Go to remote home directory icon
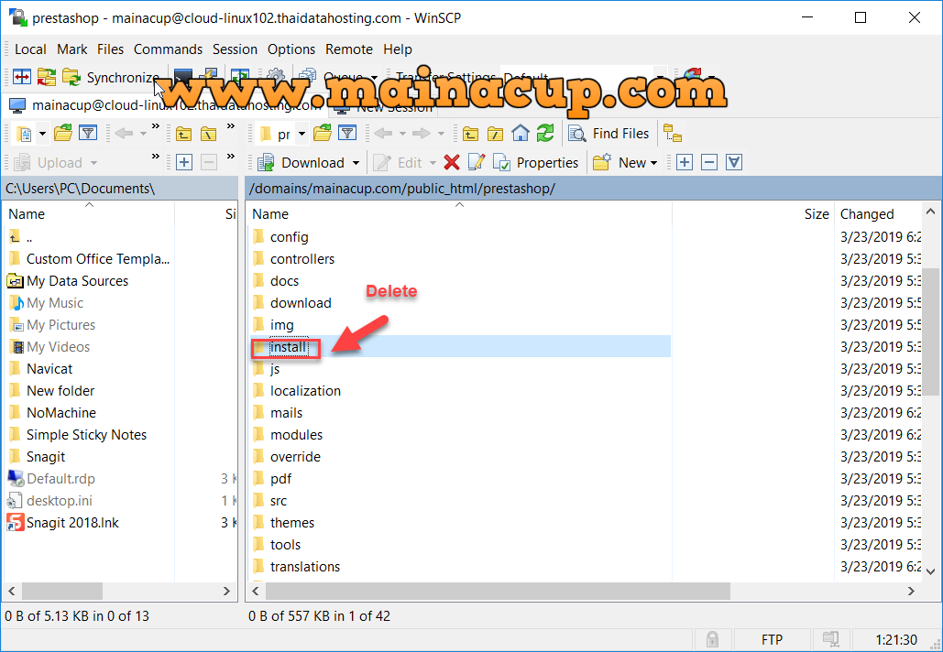Image resolution: width=943 pixels, height=652 pixels. (x=521, y=134)
